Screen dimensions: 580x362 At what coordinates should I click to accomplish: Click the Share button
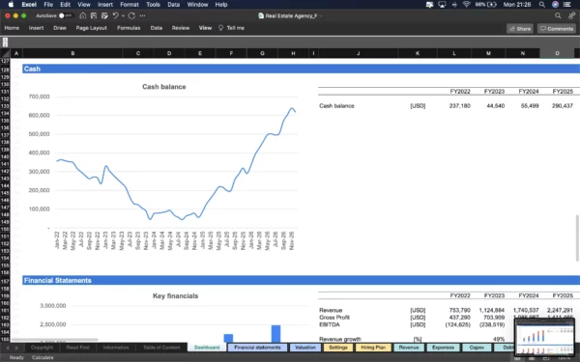tap(520, 28)
